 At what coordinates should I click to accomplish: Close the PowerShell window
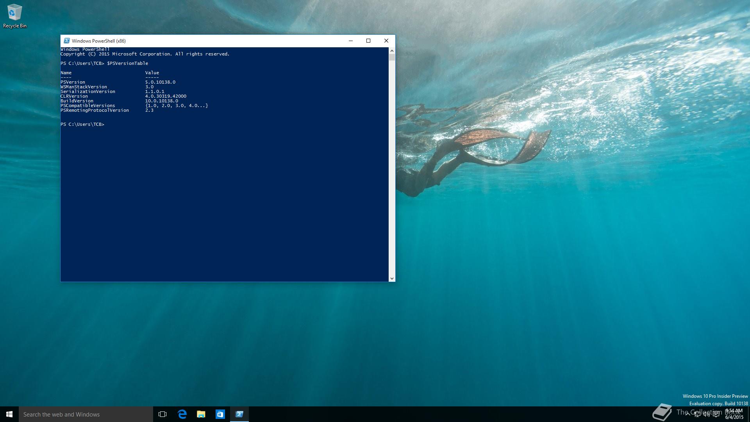click(x=386, y=41)
